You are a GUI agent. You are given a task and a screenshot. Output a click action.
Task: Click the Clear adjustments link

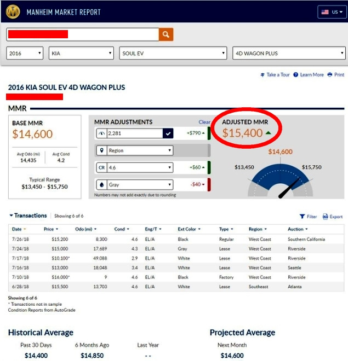[204, 122]
